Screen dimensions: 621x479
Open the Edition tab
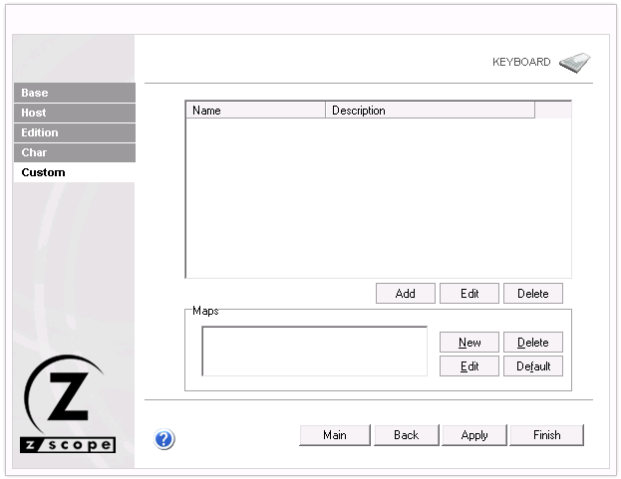coord(75,132)
